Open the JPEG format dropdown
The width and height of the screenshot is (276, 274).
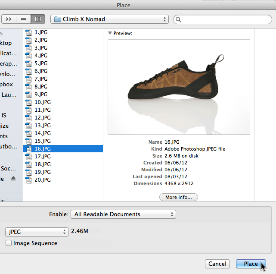point(37,232)
